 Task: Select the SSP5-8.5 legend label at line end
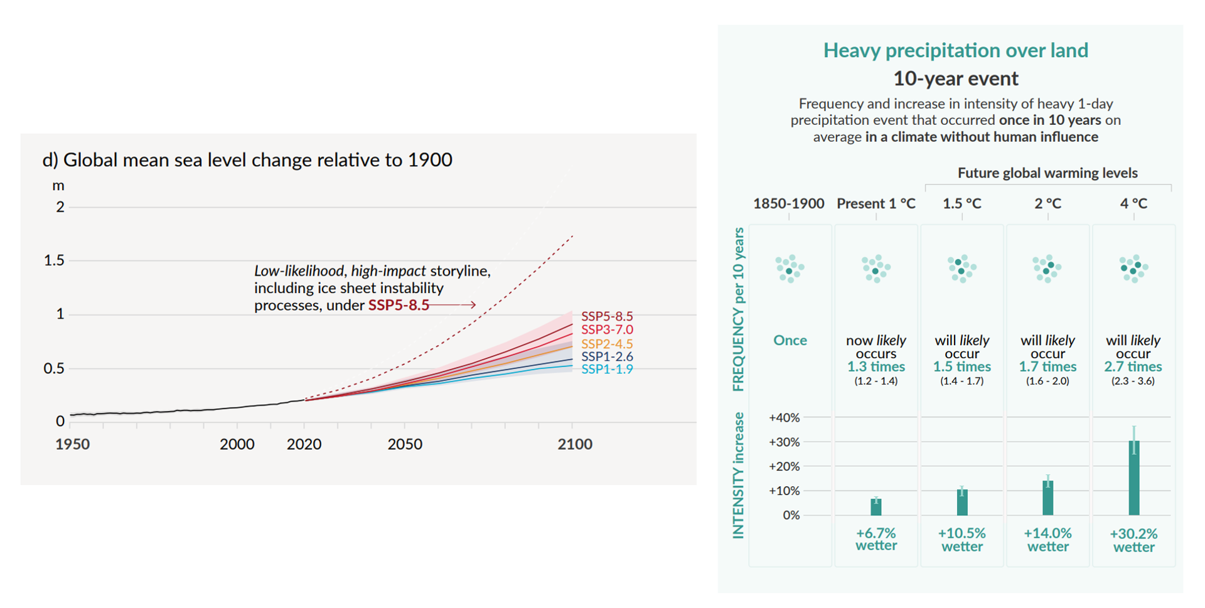click(606, 316)
